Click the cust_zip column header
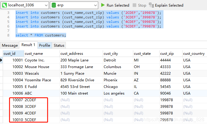 click(x=171, y=54)
